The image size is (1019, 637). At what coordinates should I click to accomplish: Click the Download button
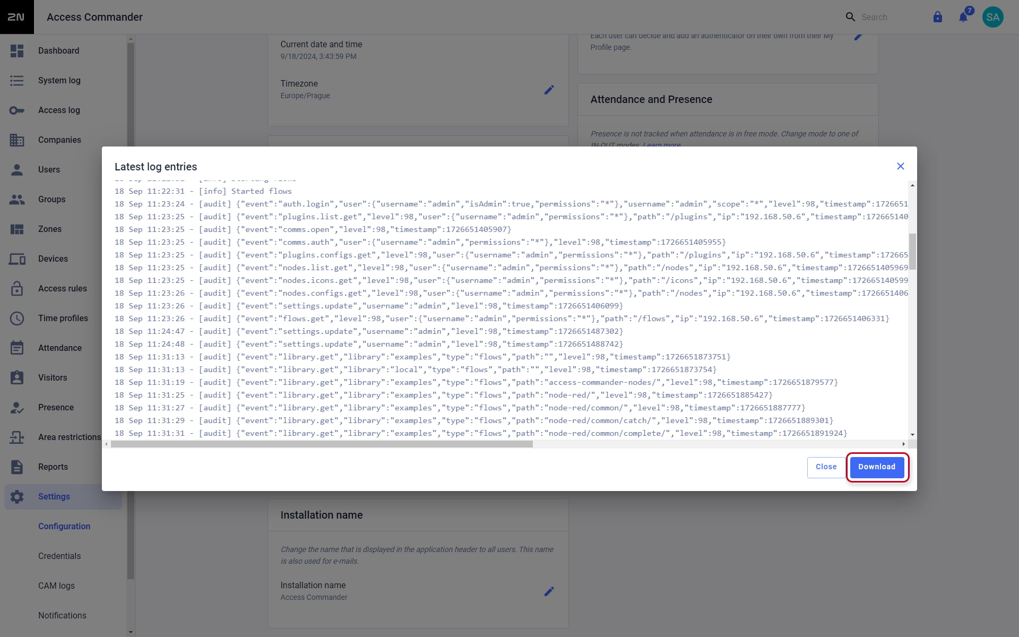(877, 467)
